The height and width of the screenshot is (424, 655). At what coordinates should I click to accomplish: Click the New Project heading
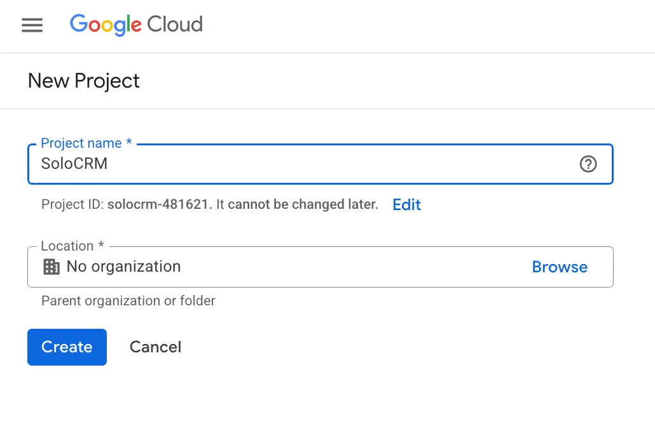point(83,81)
